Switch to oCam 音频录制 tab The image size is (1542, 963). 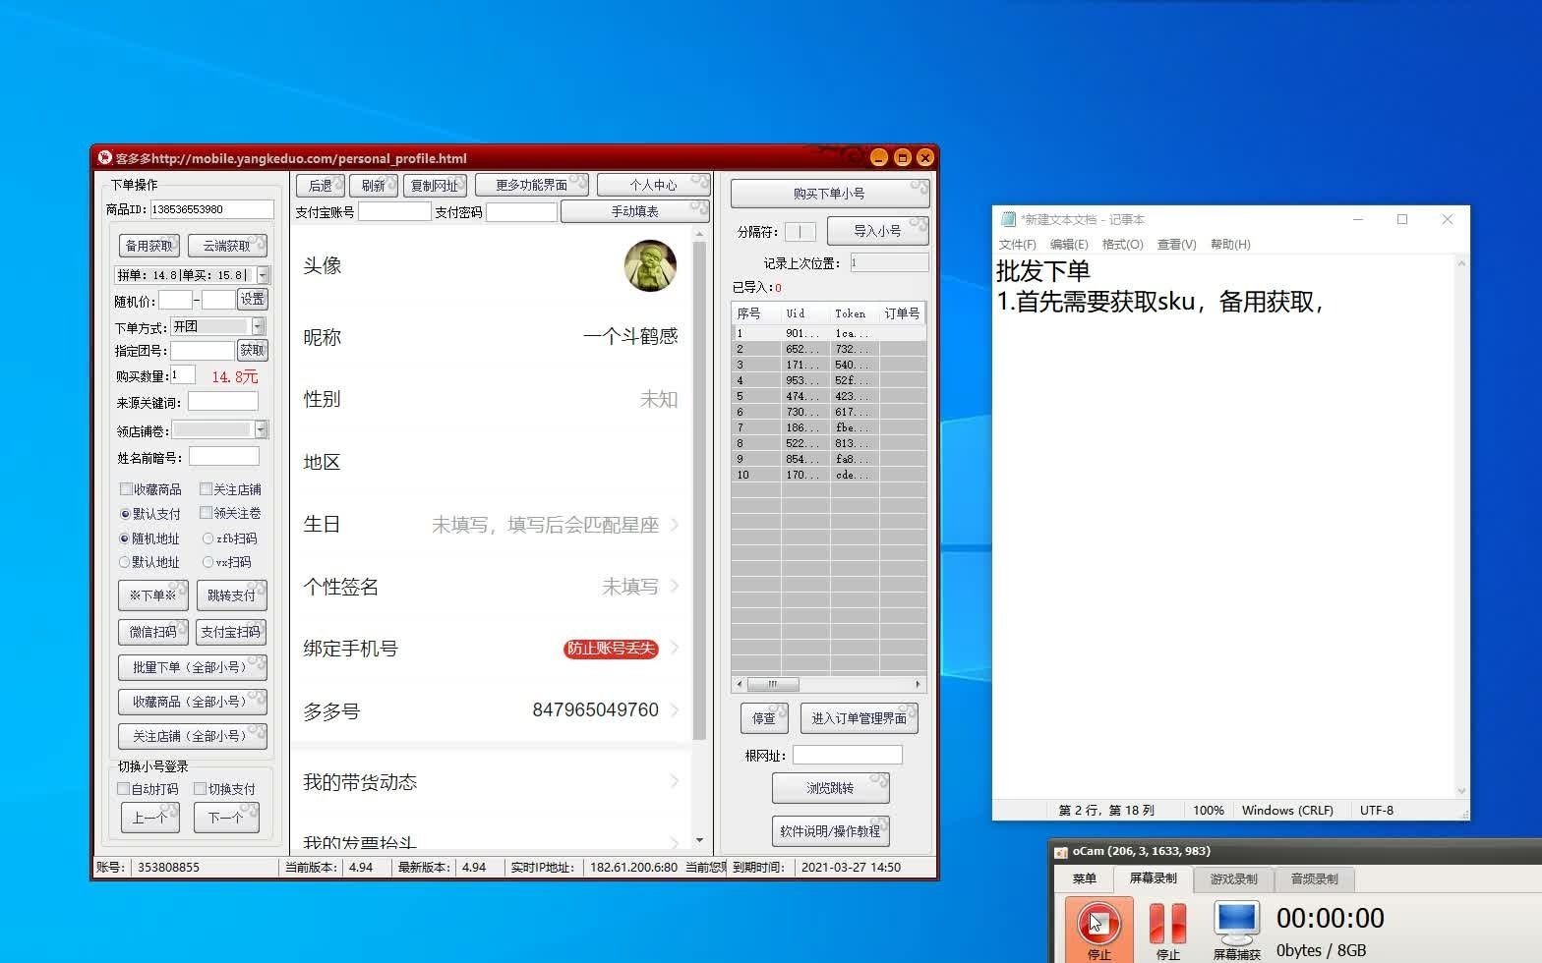1314,878
